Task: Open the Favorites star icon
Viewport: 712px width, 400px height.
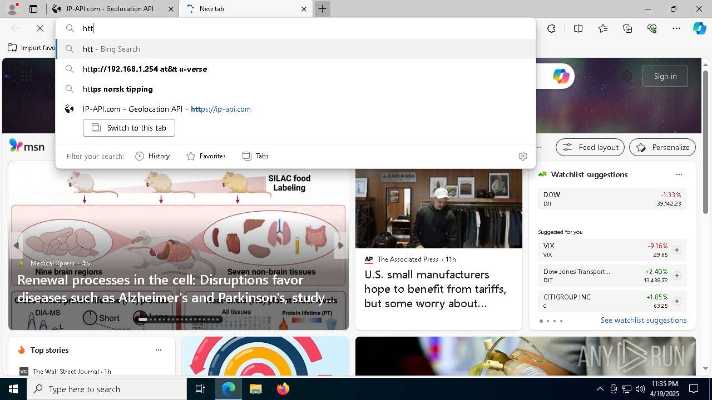Action: click(x=603, y=28)
